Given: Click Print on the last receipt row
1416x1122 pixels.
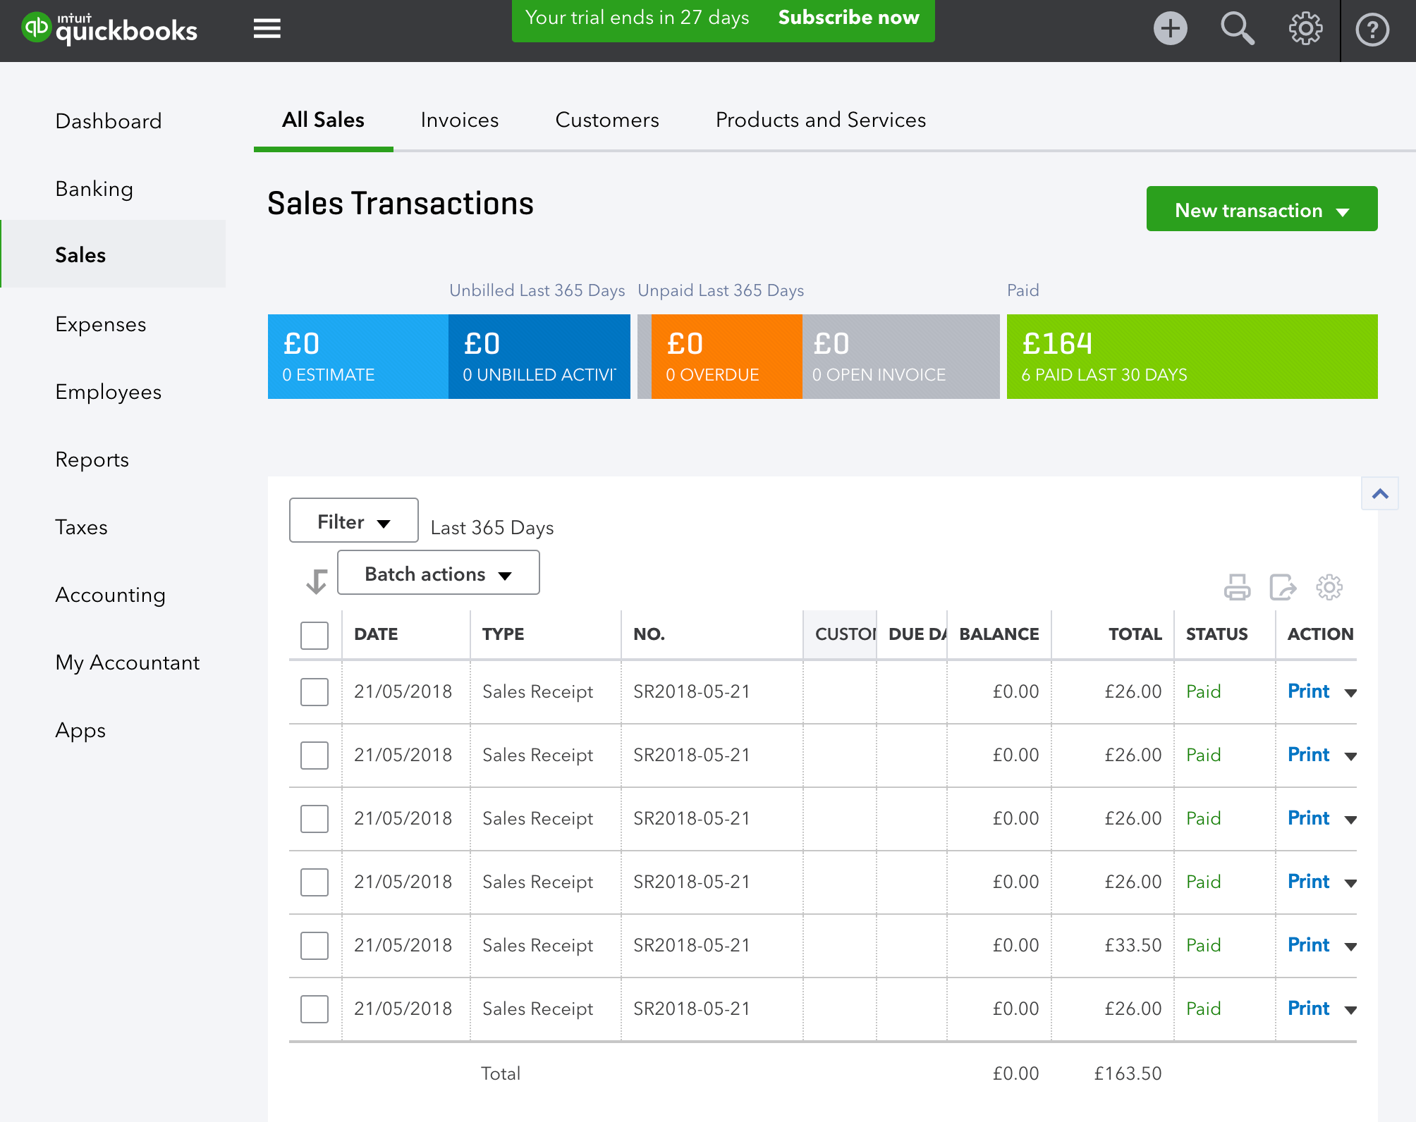Looking at the screenshot, I should pyautogui.click(x=1308, y=1009).
